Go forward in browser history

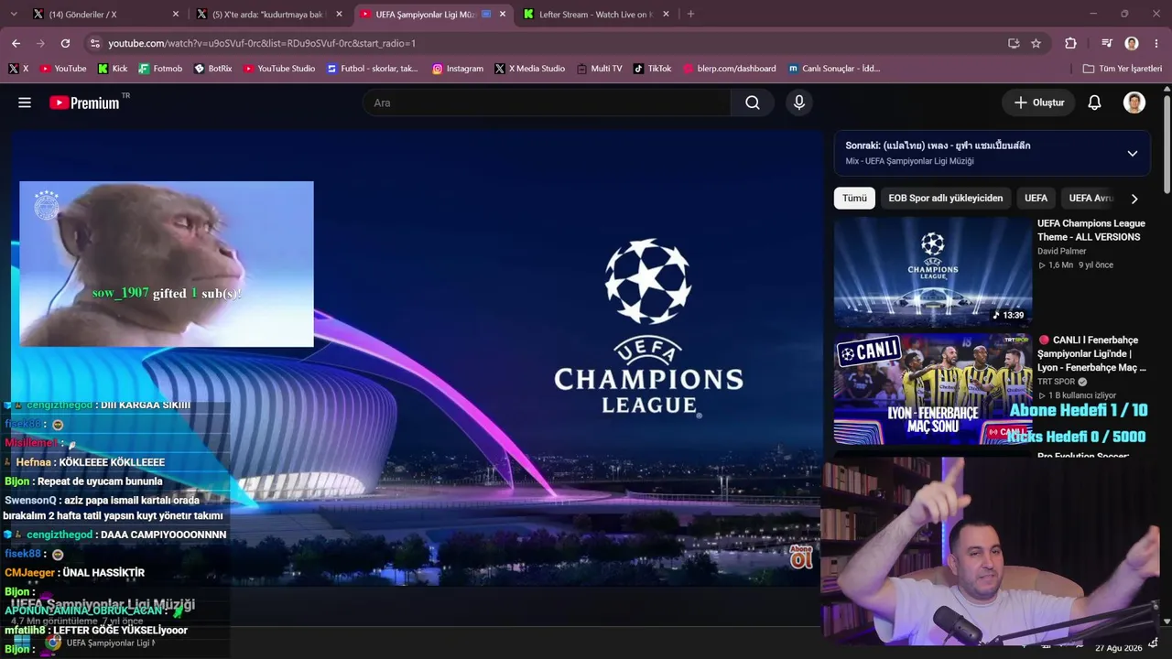coord(40,43)
